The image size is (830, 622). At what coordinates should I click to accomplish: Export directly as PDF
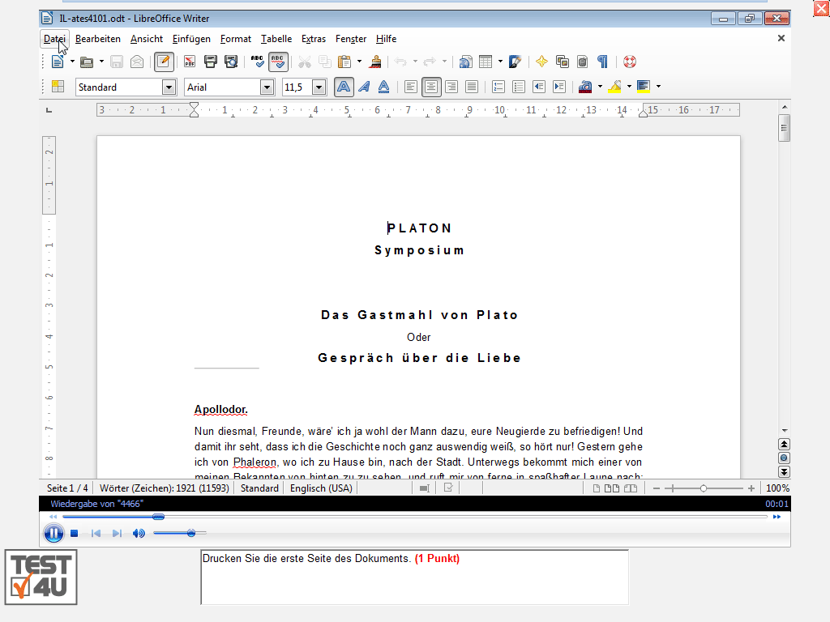(190, 62)
